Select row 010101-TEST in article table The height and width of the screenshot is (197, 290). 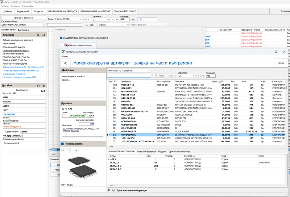point(196,95)
